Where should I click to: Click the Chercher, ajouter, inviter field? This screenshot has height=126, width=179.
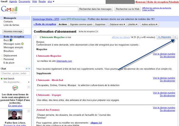pos(15,73)
